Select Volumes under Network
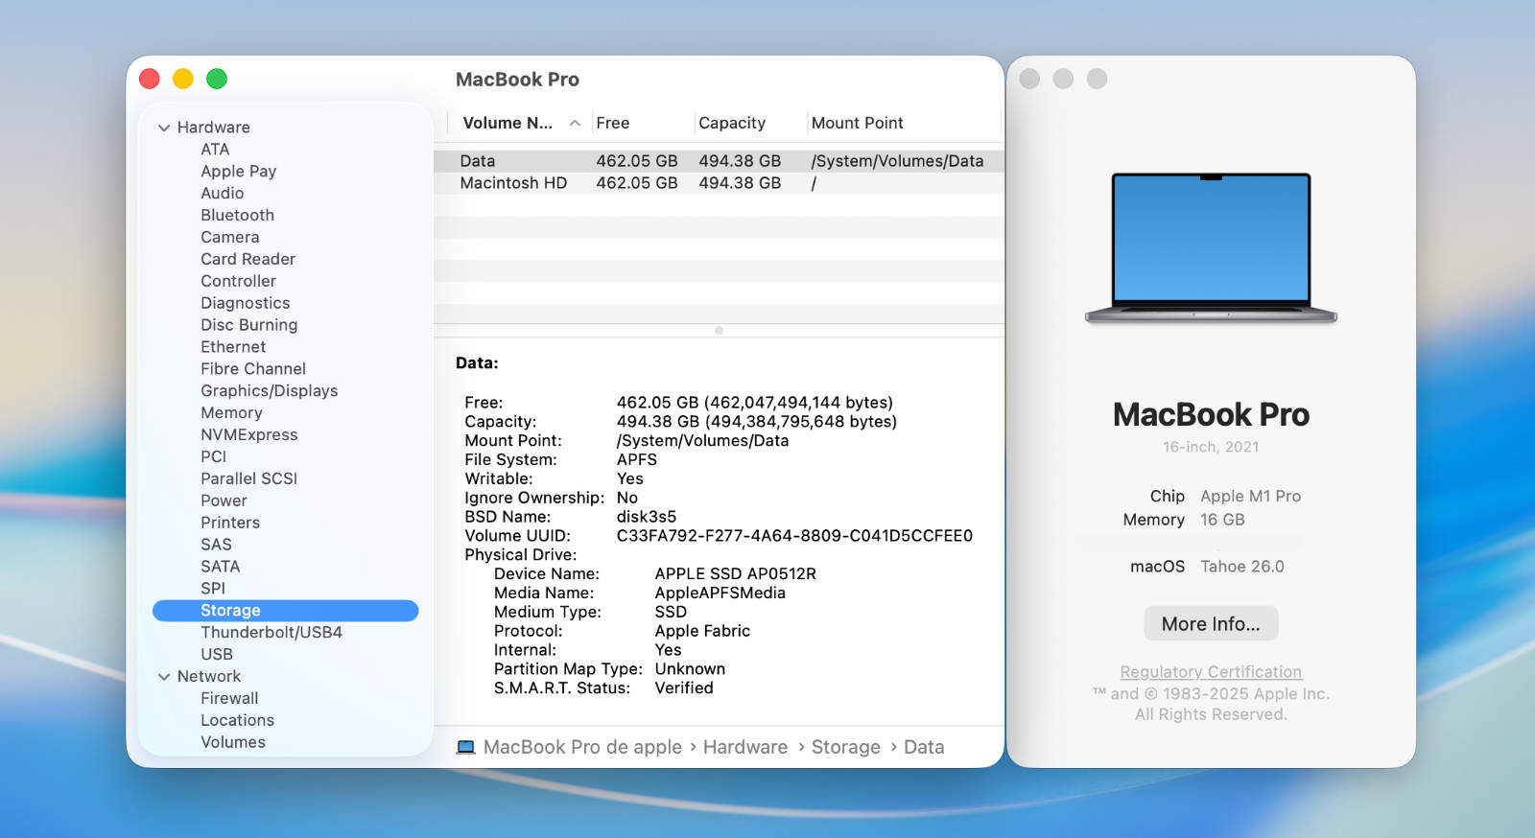1535x838 pixels. 232,743
